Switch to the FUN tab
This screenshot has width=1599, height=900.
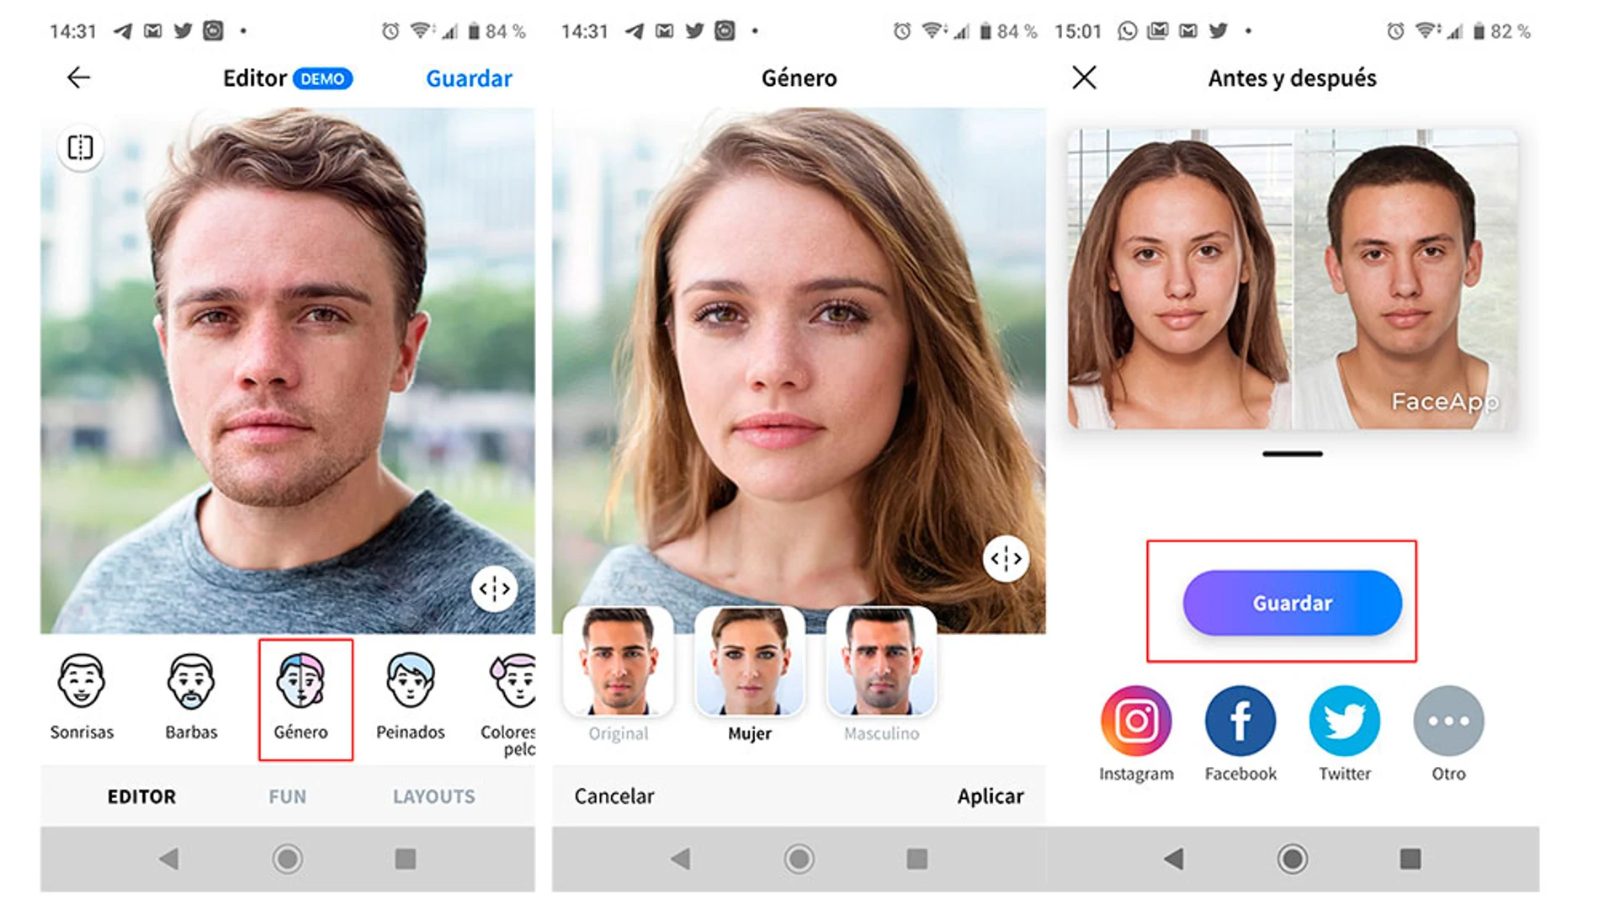point(287,796)
